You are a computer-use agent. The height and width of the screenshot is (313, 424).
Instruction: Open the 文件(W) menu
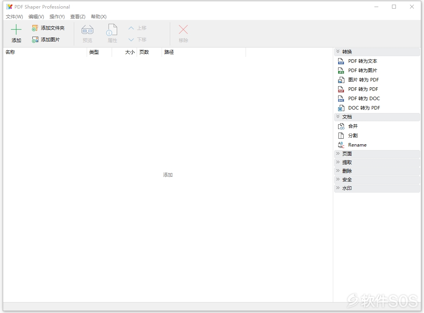point(14,17)
